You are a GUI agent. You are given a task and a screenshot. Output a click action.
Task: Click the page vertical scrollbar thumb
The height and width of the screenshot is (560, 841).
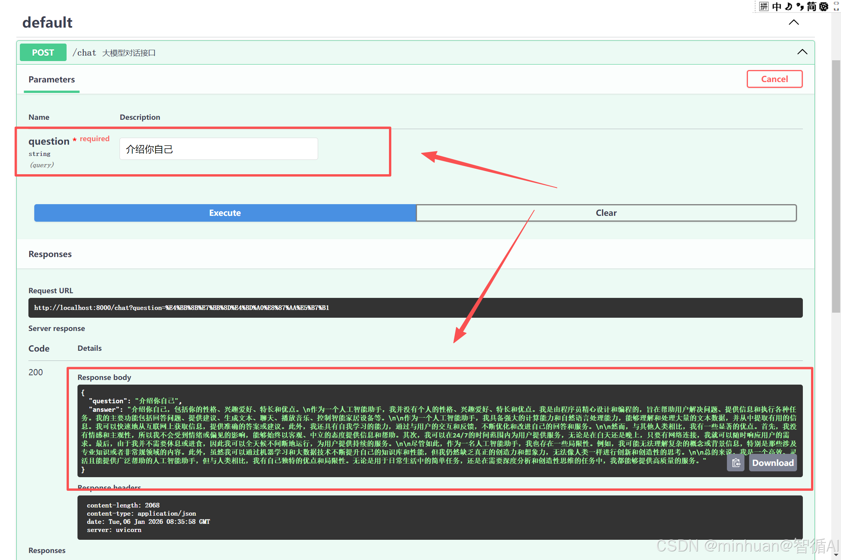836,187
